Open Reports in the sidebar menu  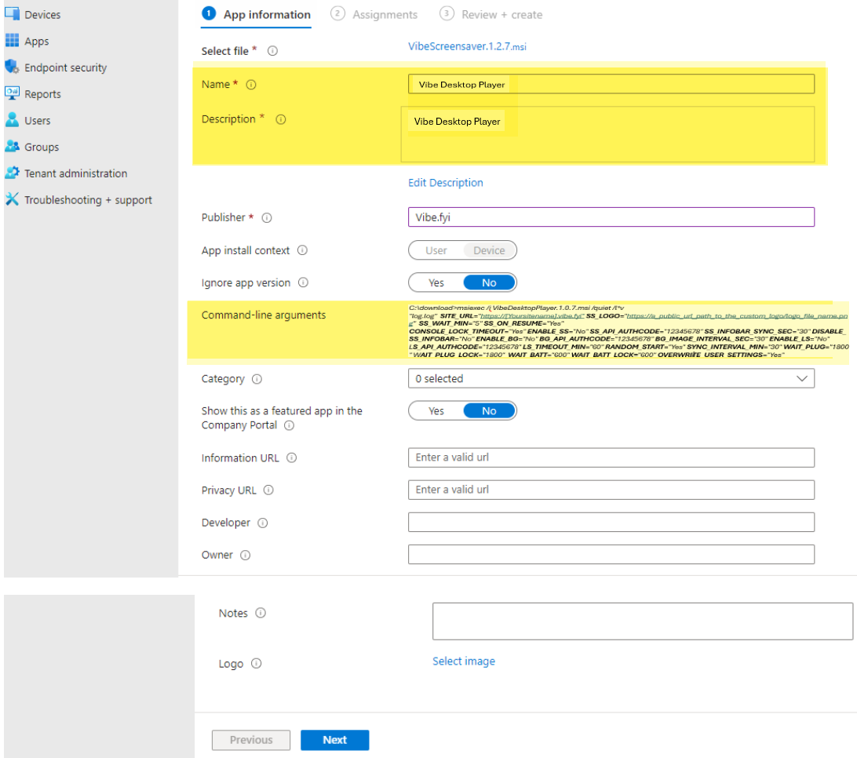tap(42, 94)
